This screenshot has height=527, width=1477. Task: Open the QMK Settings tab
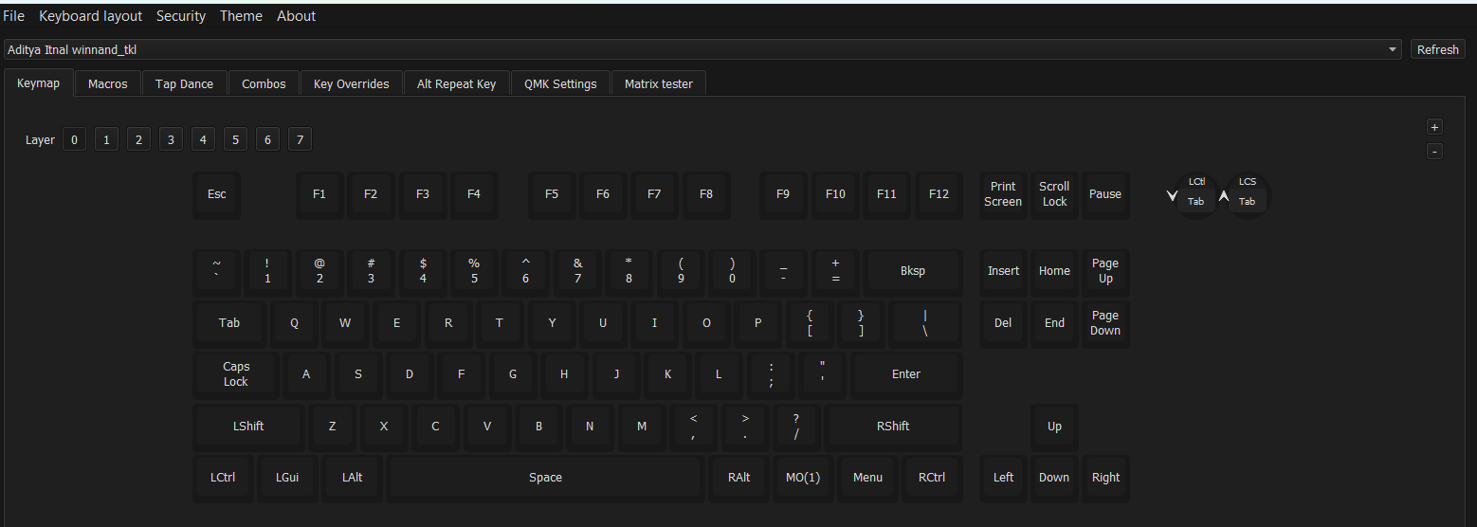coord(560,83)
